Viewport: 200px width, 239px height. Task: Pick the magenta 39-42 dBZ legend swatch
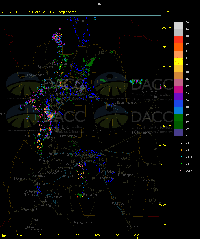tap(179, 90)
